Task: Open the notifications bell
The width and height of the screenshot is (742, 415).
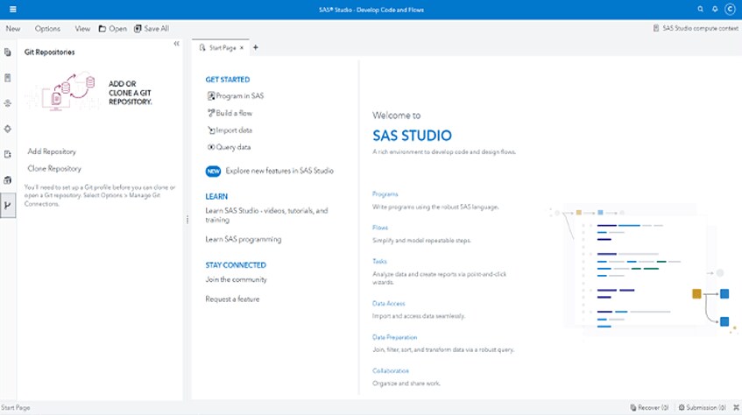Action: click(715, 9)
